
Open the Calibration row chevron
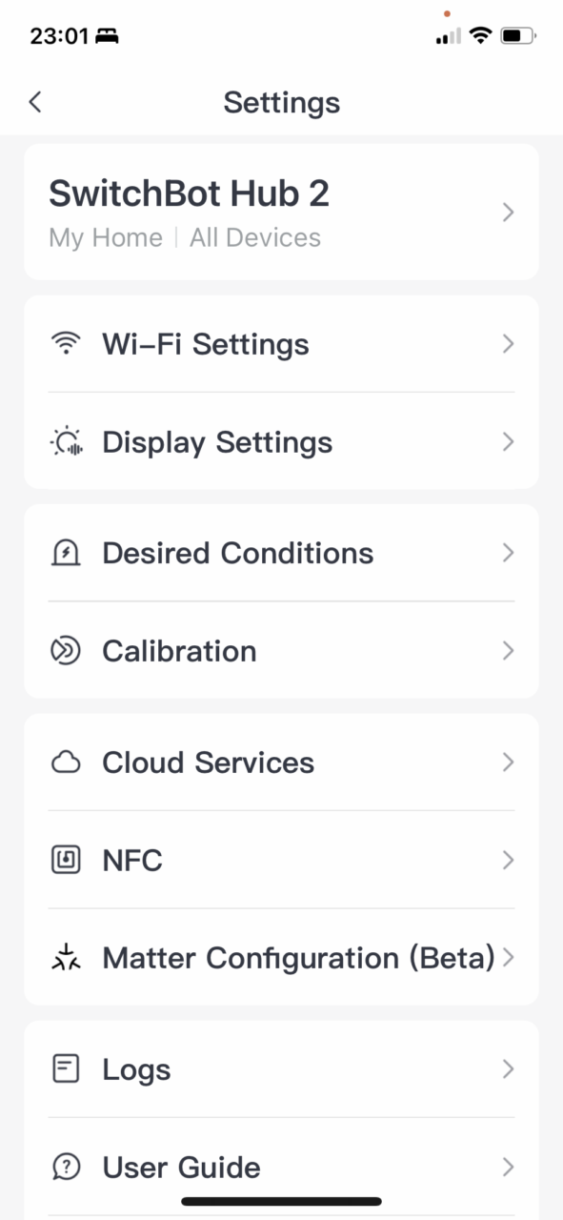click(508, 651)
